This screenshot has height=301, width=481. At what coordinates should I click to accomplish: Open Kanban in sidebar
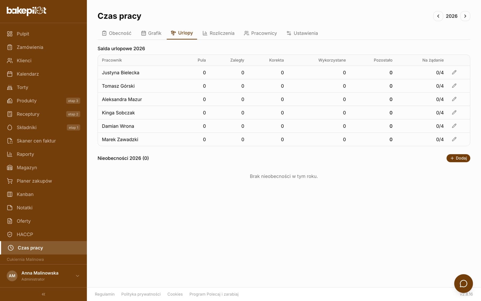coord(43,194)
